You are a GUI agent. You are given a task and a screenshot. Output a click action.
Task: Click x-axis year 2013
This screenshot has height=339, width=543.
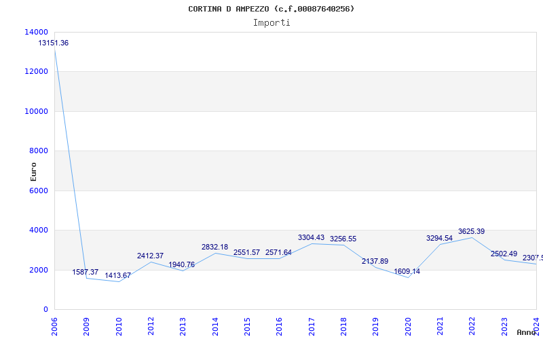(183, 327)
